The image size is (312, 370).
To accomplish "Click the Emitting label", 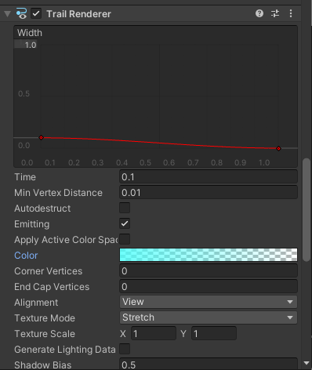I will [31, 224].
